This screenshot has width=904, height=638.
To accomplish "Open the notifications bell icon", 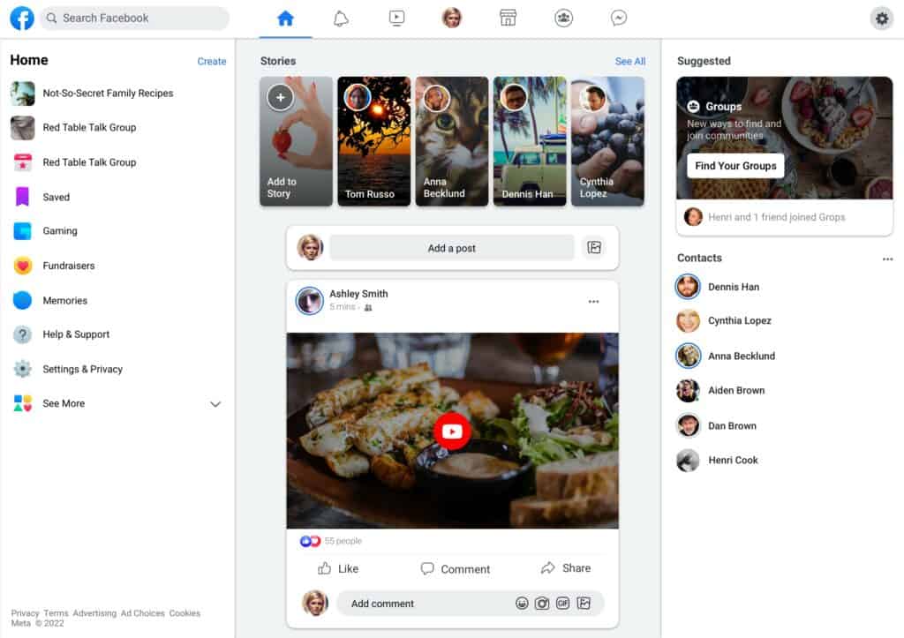I will [341, 19].
